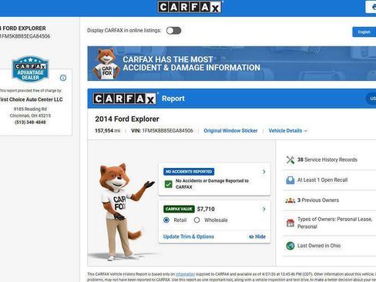Click Hide with the eye icon
376x282 pixels.
257,237
